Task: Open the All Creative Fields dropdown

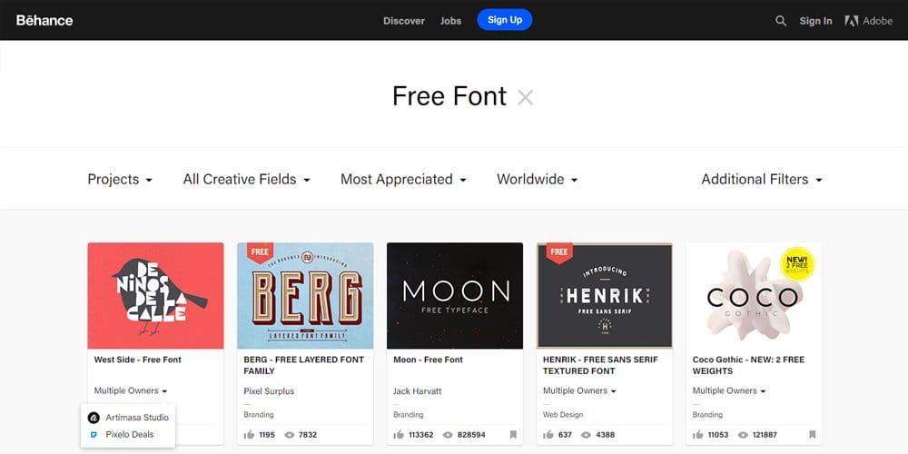Action: coord(247,180)
